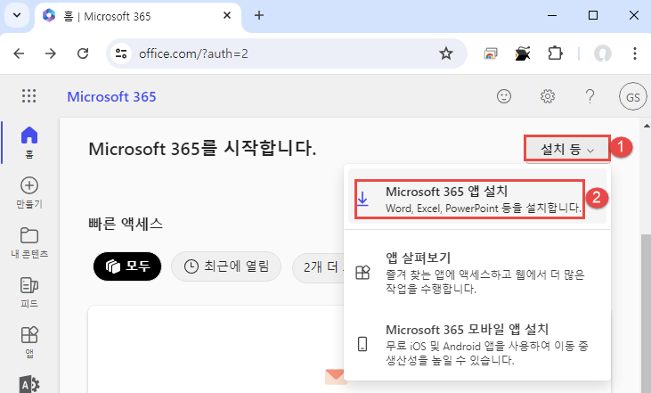Viewport: 651px width, 393px height.
Task: Click the Microsoft 365를 시작합니다. heading
Action: point(202,149)
